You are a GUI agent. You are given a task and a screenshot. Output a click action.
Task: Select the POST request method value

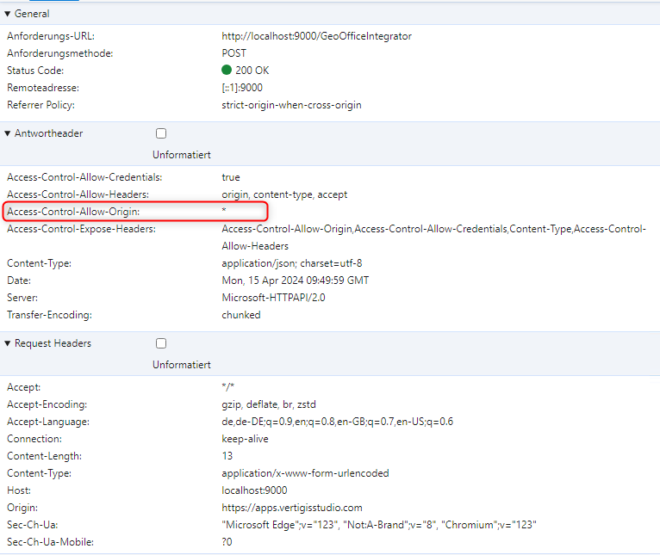[x=234, y=53]
